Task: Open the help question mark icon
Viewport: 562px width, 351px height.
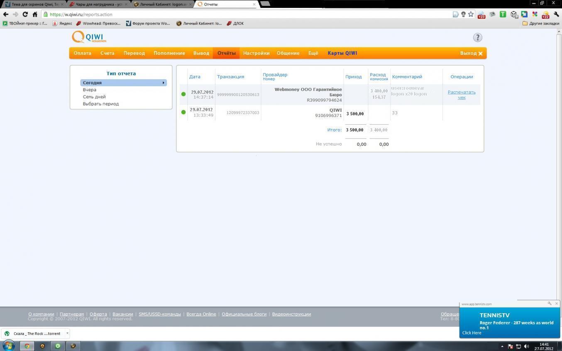Action: 477,37
